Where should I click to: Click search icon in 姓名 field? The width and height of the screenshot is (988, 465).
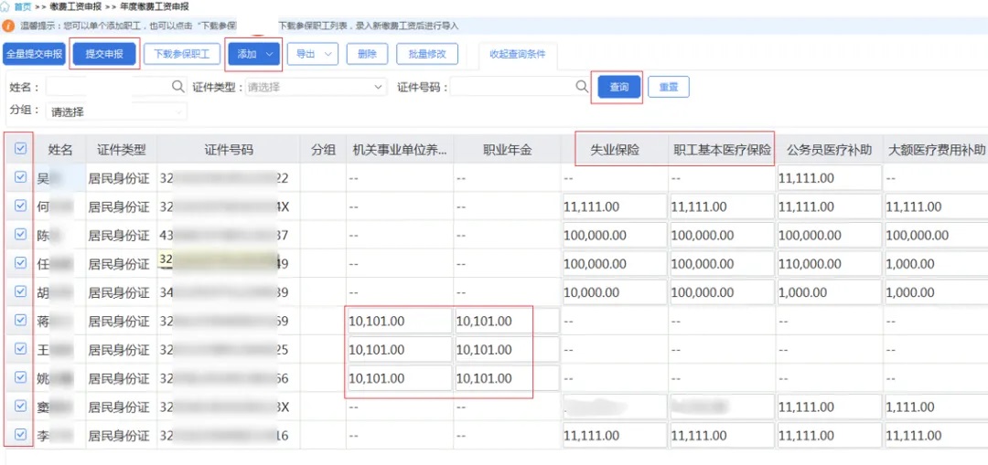[178, 87]
